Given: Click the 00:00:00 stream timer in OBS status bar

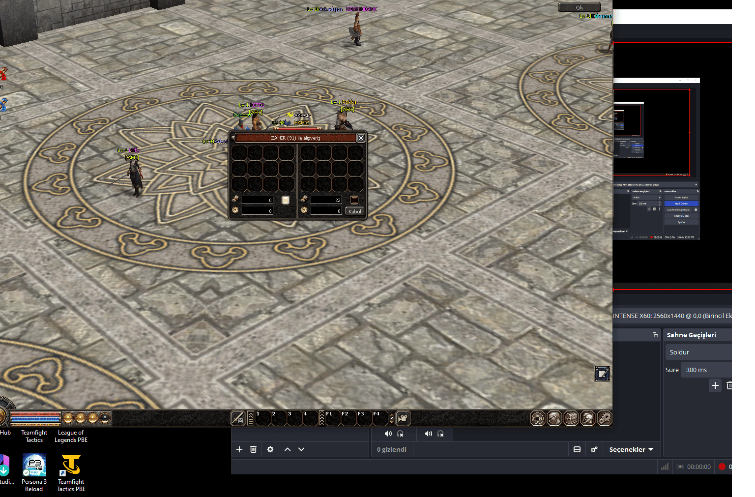Looking at the screenshot, I should tap(698, 467).
